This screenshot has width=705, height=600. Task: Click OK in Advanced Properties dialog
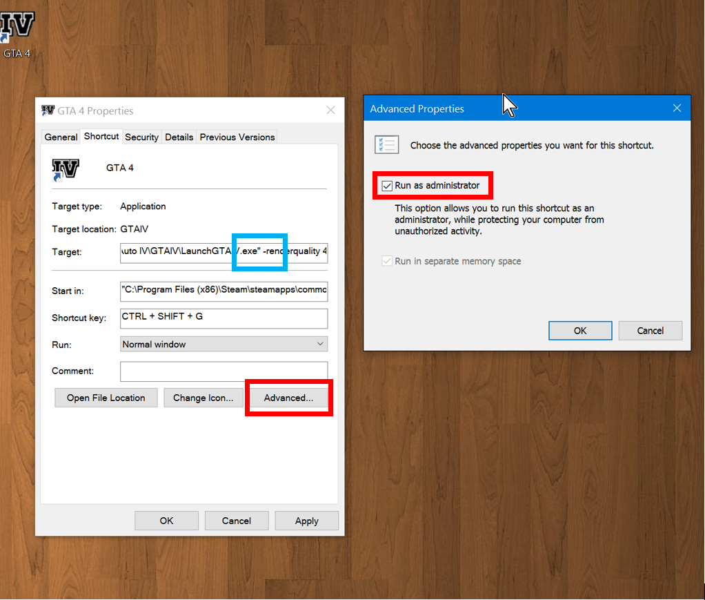580,331
